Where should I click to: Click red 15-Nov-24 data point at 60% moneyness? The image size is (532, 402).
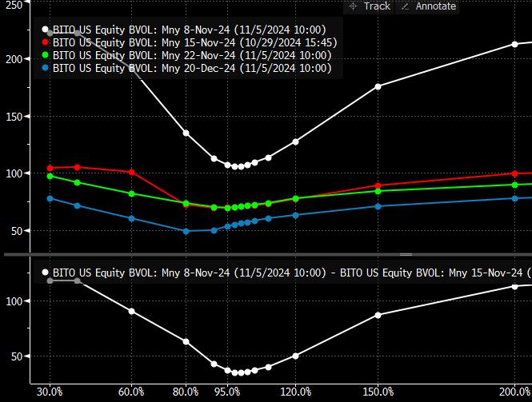(x=131, y=173)
